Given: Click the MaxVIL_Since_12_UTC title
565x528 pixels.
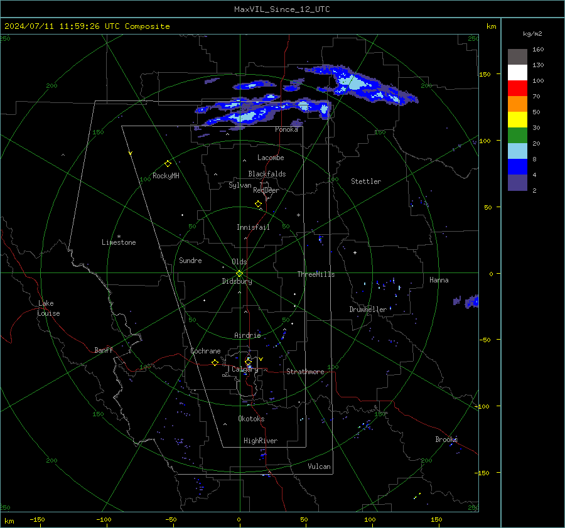Looking at the screenshot, I should tap(282, 9).
